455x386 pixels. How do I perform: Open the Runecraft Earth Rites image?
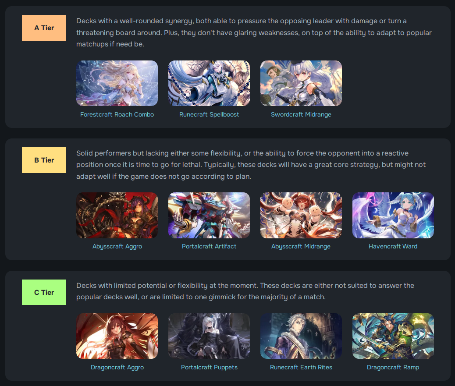click(301, 336)
